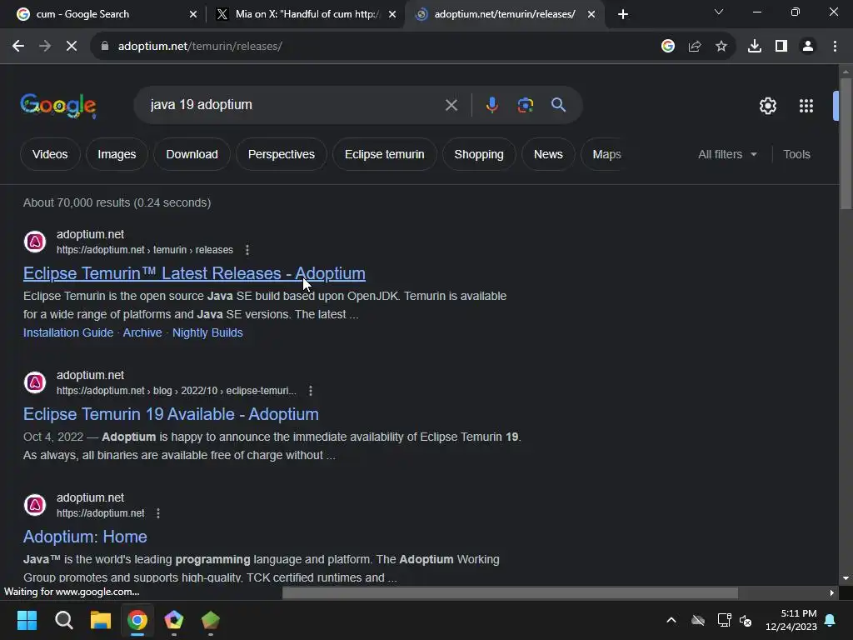Image resolution: width=853 pixels, height=640 pixels.
Task: Open Windows taskbar search
Action: (63, 620)
